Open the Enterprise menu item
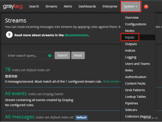This screenshot has height=122, width=162. 110,6
